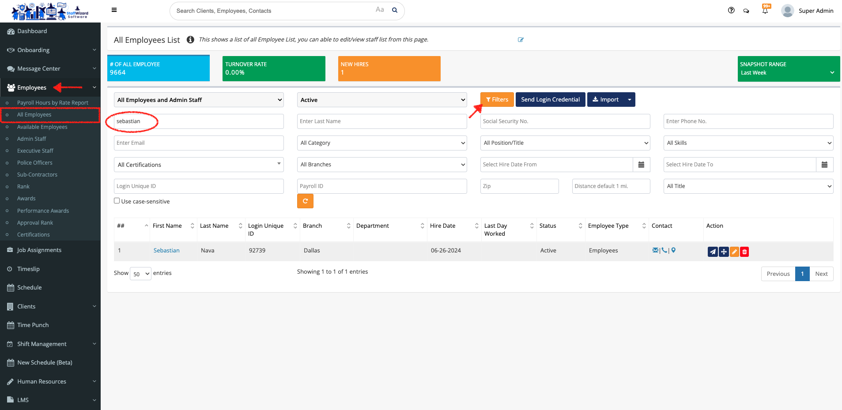The height and width of the screenshot is (410, 842).
Task: Toggle the hamburger sidebar menu icon
Action: tap(114, 10)
